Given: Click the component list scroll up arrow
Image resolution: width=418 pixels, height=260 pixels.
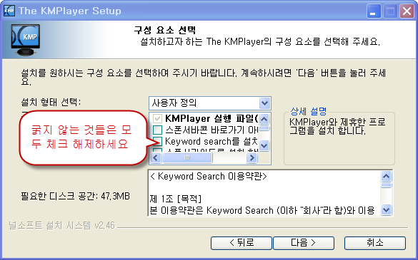Looking at the screenshot, I should click(264, 119).
